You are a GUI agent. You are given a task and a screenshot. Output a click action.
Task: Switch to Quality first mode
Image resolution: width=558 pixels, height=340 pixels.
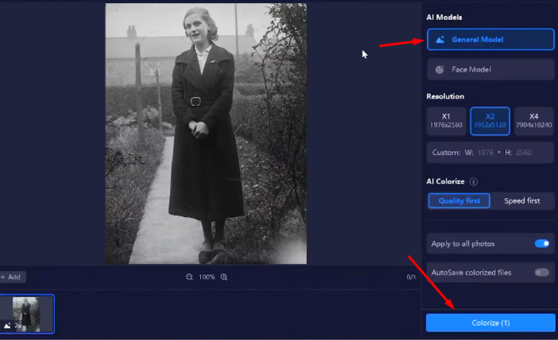click(x=459, y=201)
